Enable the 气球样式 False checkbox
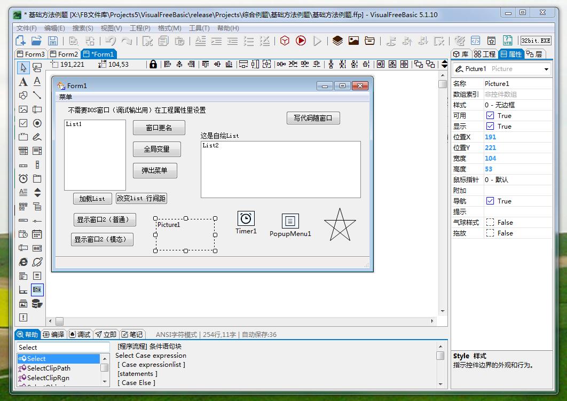567x401 pixels. 490,222
